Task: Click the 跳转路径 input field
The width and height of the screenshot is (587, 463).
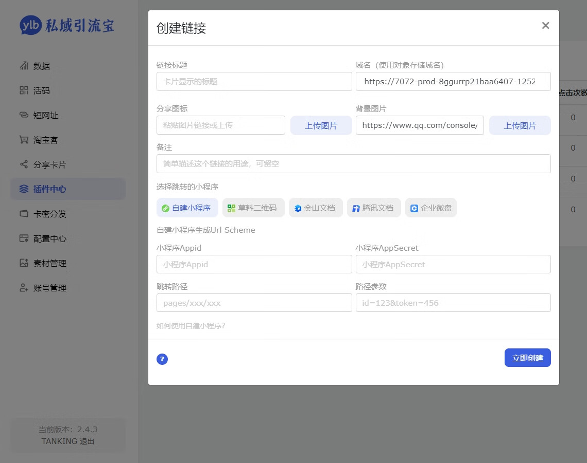Action: [254, 303]
